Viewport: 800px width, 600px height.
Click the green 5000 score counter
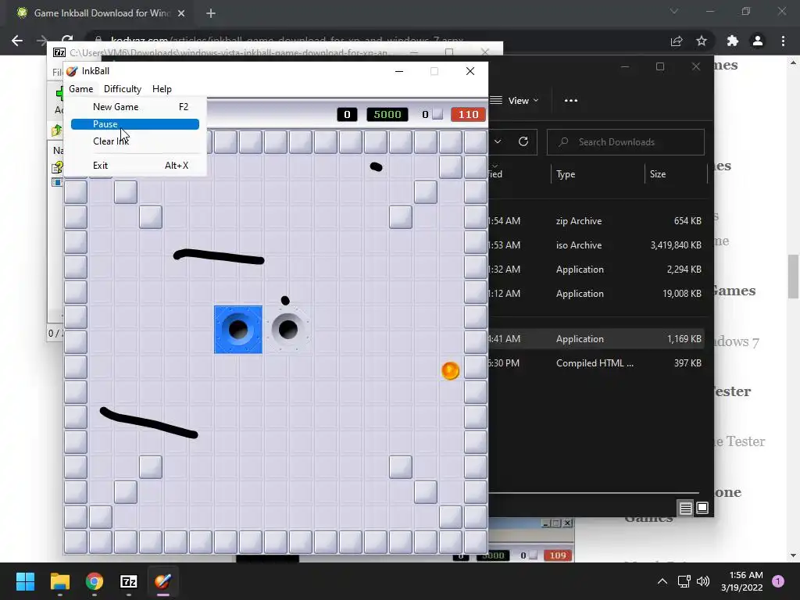[387, 114]
